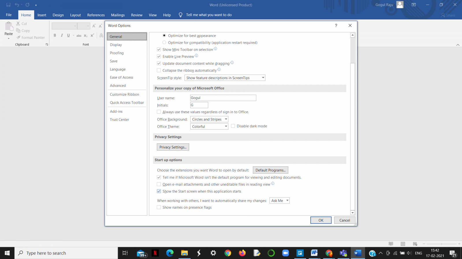462x259 pixels.
Task: Click Default Programs to choose extensions
Action: coord(270,170)
